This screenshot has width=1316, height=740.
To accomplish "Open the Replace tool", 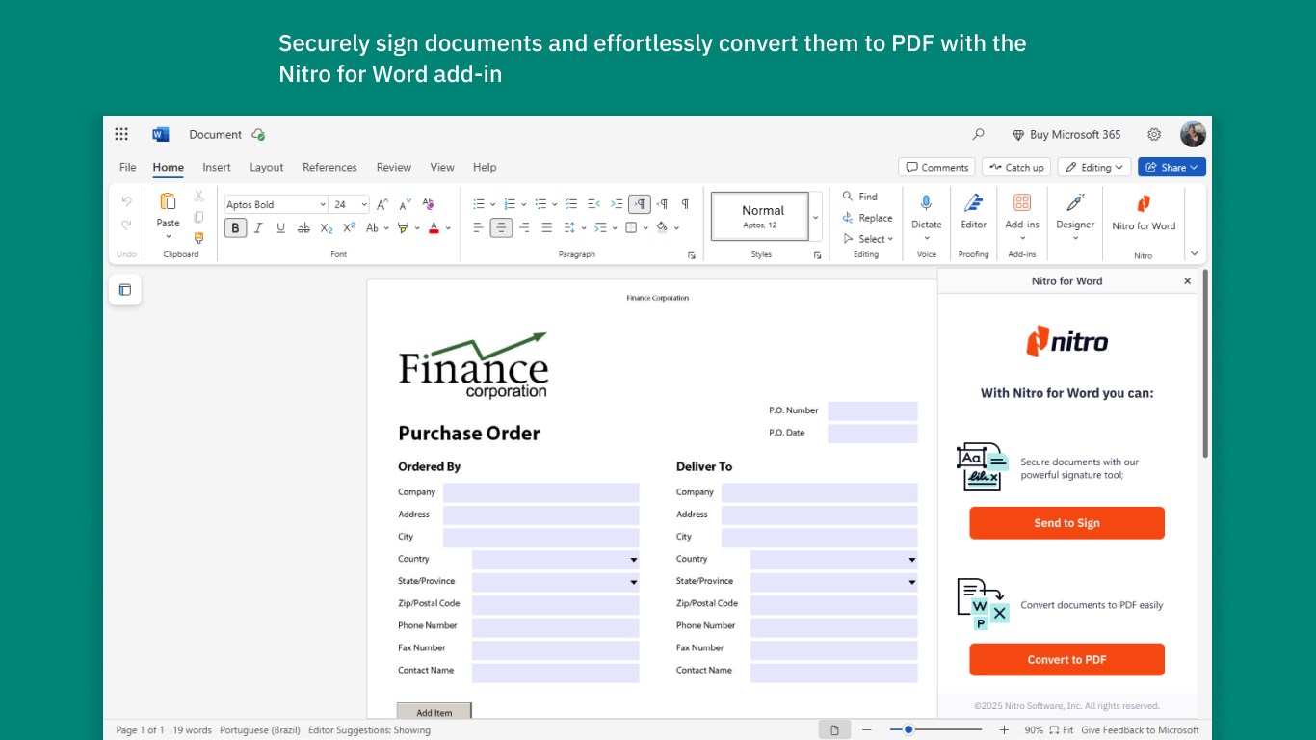I will [x=867, y=218].
